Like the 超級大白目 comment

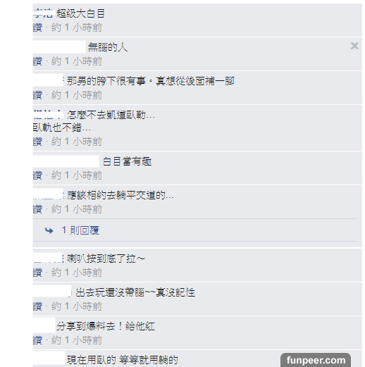coord(37,27)
